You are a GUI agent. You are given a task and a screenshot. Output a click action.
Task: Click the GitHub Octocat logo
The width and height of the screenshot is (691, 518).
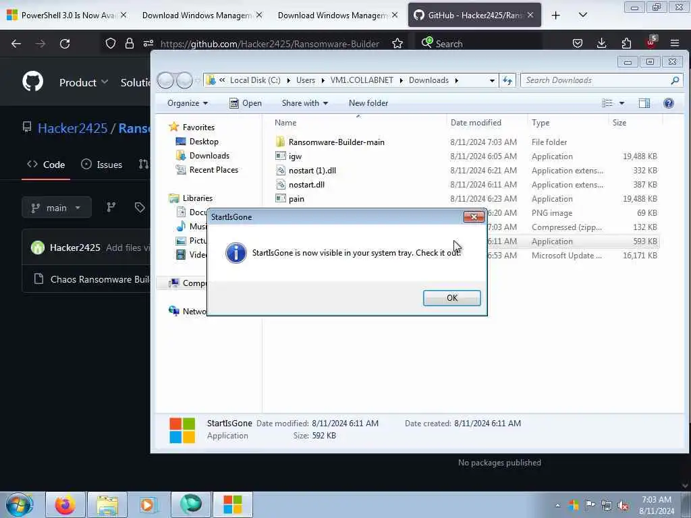tap(32, 82)
